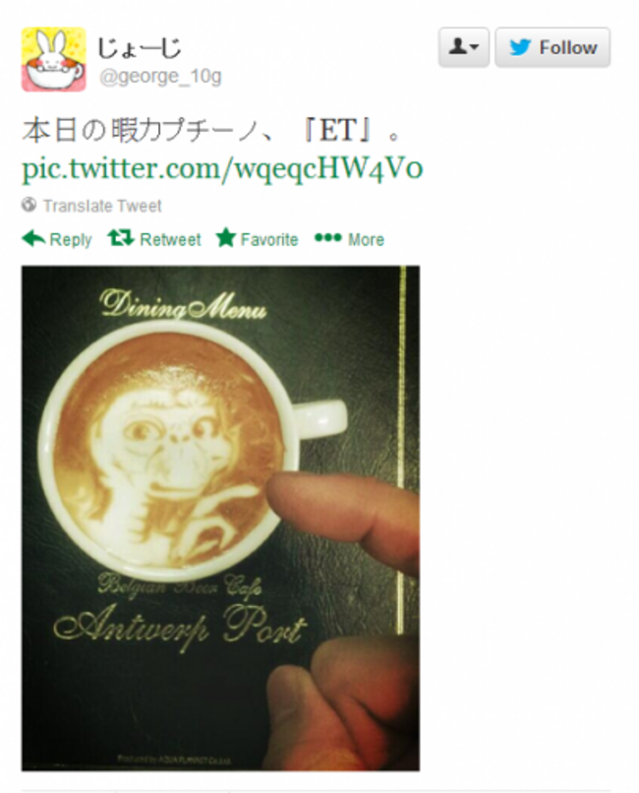This screenshot has height=793, width=639.
Task: Click the Favorite star icon
Action: 226,238
